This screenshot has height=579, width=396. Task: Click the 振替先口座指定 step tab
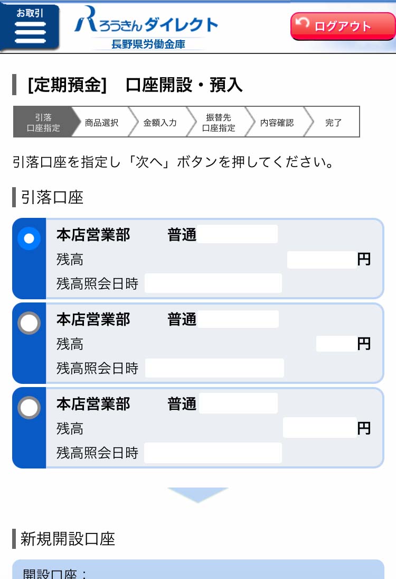tap(219, 122)
